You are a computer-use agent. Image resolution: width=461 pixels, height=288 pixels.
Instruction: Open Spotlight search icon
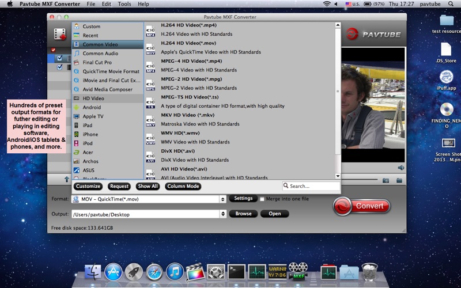pyautogui.click(x=451, y=4)
